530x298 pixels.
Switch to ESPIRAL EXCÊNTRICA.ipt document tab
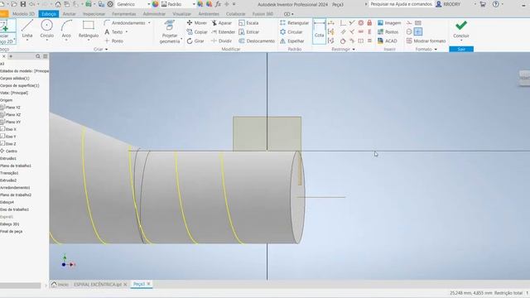pos(98,285)
